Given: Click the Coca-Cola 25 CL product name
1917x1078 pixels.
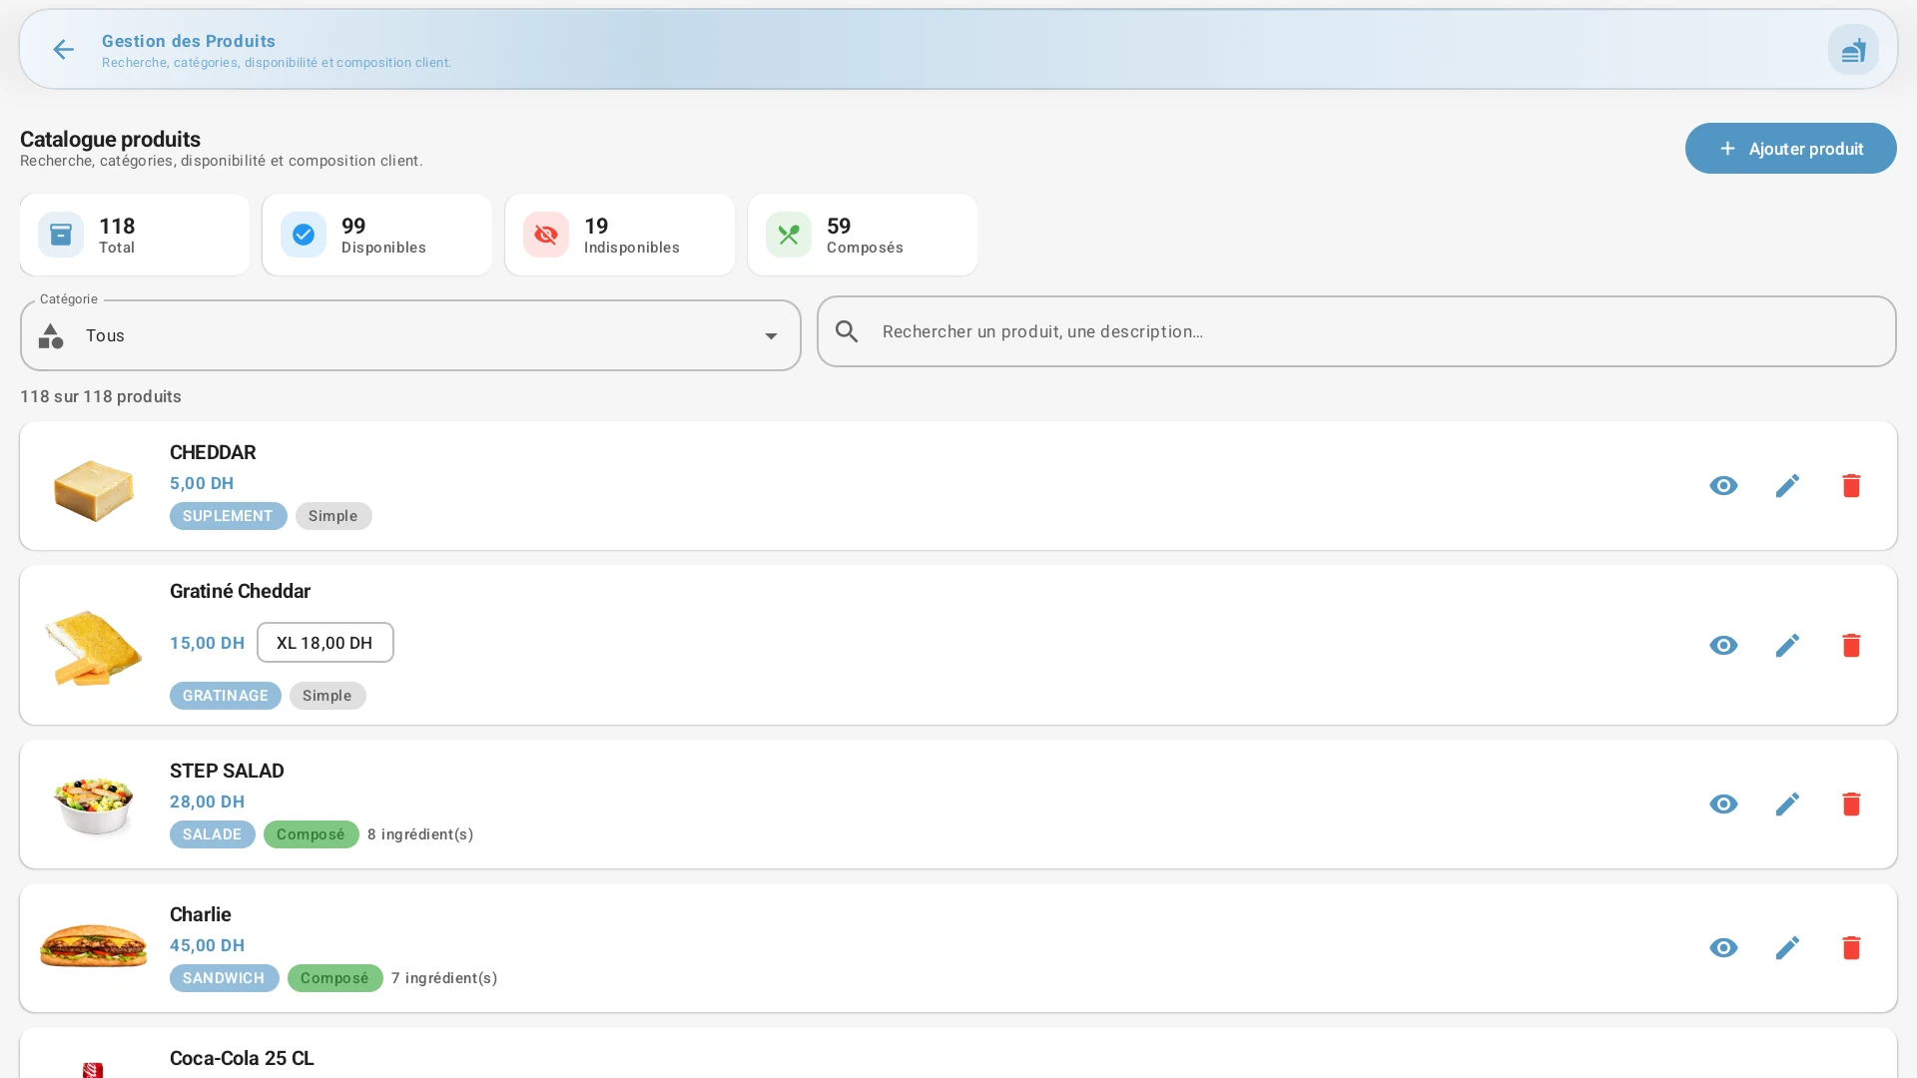Looking at the screenshot, I should (x=242, y=1058).
